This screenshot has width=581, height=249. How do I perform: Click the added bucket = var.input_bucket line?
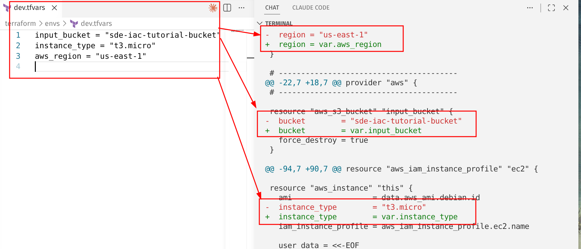[343, 131]
